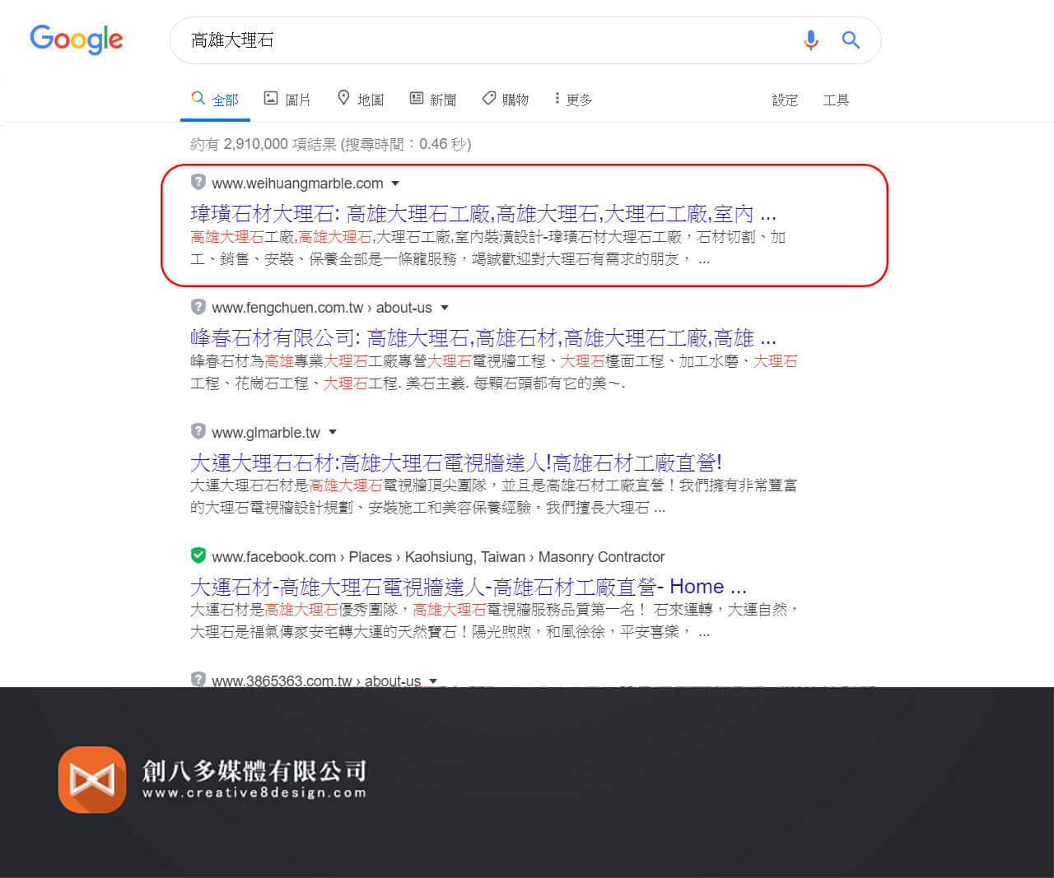
Task: Select the 全部 results tab
Action: click(215, 100)
